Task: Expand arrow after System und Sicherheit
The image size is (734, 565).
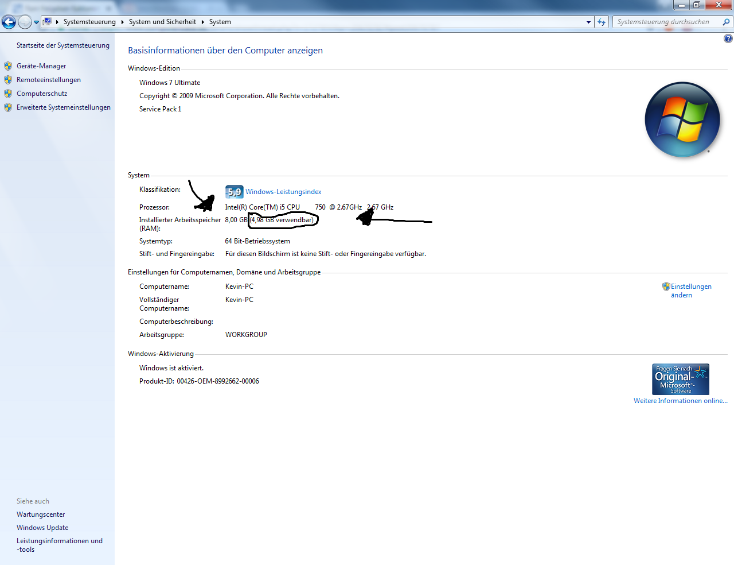Action: 202,22
